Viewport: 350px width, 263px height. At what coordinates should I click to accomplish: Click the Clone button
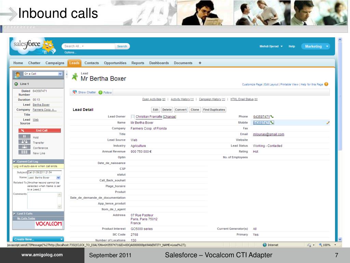[x=194, y=110]
